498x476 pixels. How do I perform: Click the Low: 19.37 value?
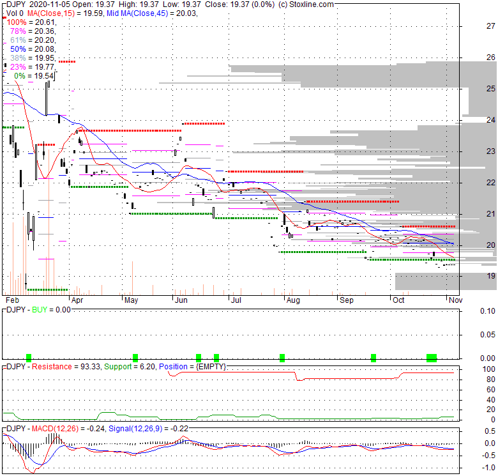(x=182, y=4)
